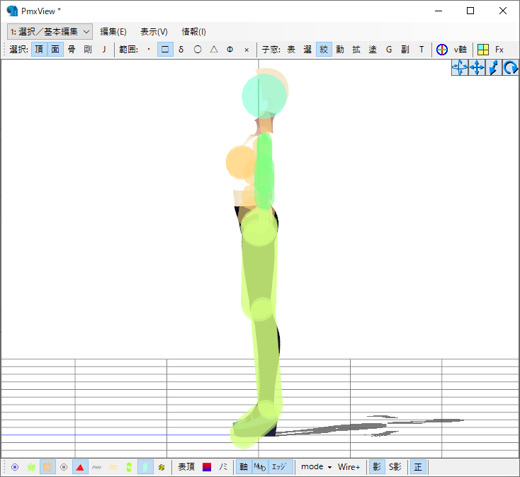This screenshot has height=477, width=520.
Task: Open the 表 sub-window
Action: 291,50
